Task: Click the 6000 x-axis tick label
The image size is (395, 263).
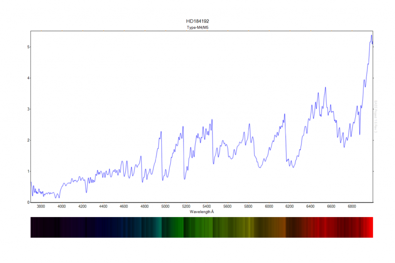Action: click(x=269, y=207)
